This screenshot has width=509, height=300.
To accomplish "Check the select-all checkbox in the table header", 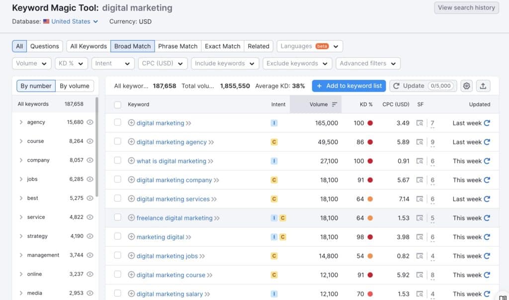I will (117, 105).
